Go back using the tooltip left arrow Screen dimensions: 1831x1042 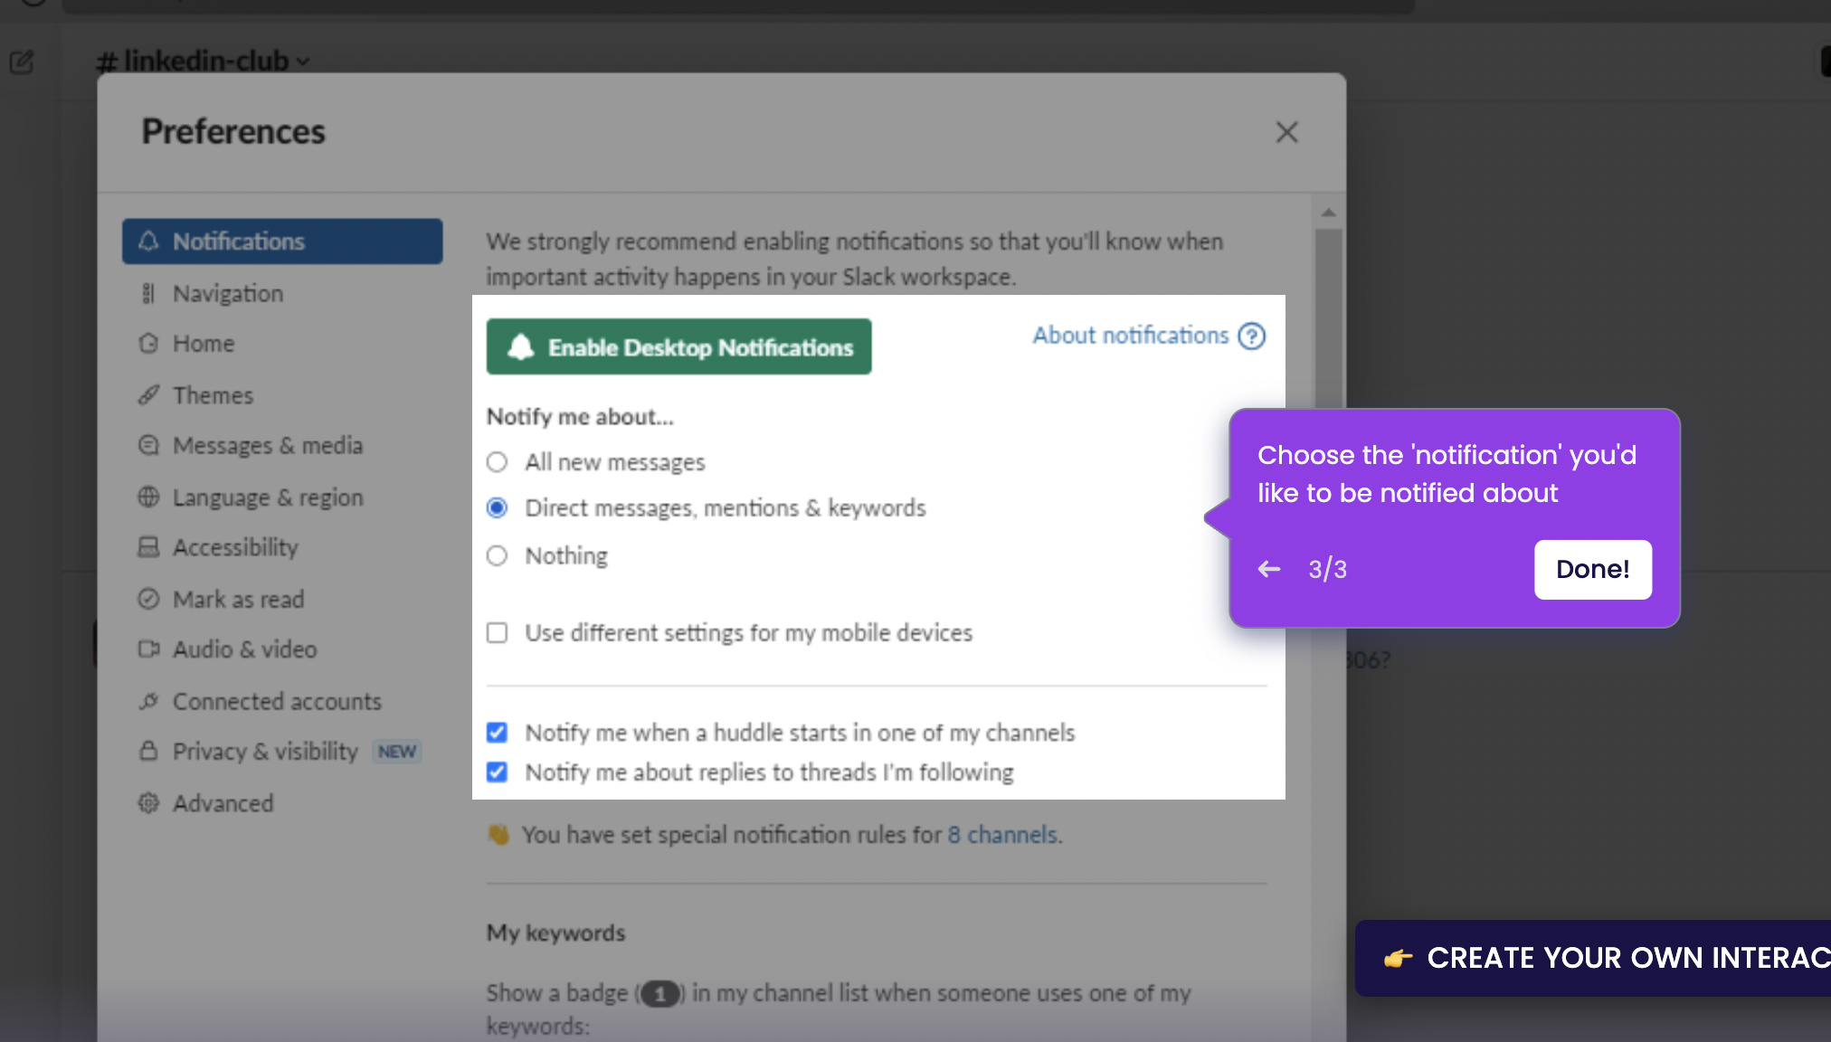(1269, 569)
